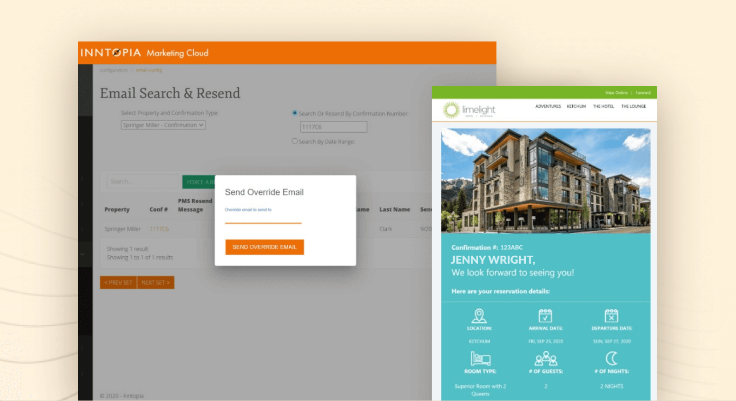This screenshot has height=401, width=736.
Task: Click the Override email to send to field
Action: (263, 218)
